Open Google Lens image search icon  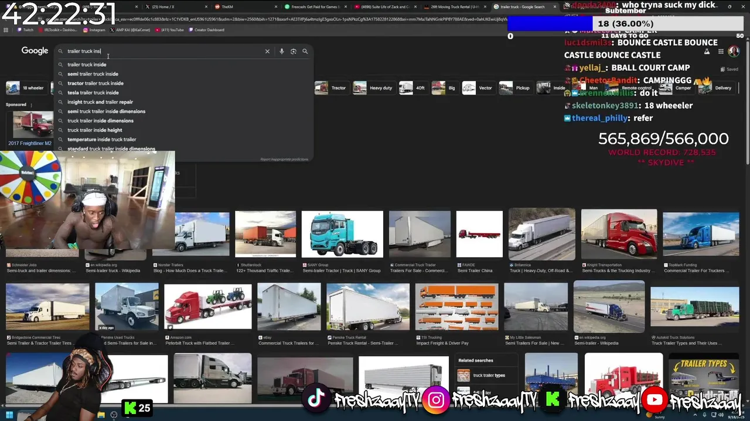coord(293,51)
